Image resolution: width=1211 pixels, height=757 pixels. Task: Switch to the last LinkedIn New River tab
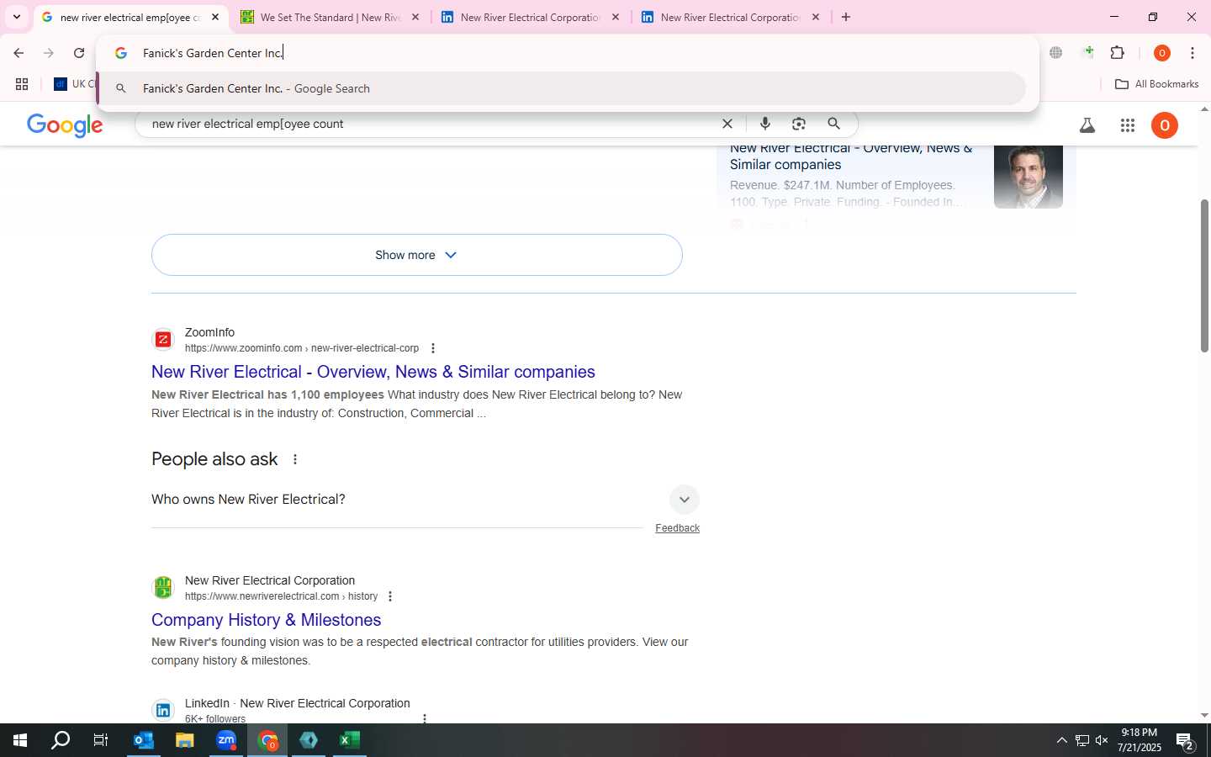[730, 17]
